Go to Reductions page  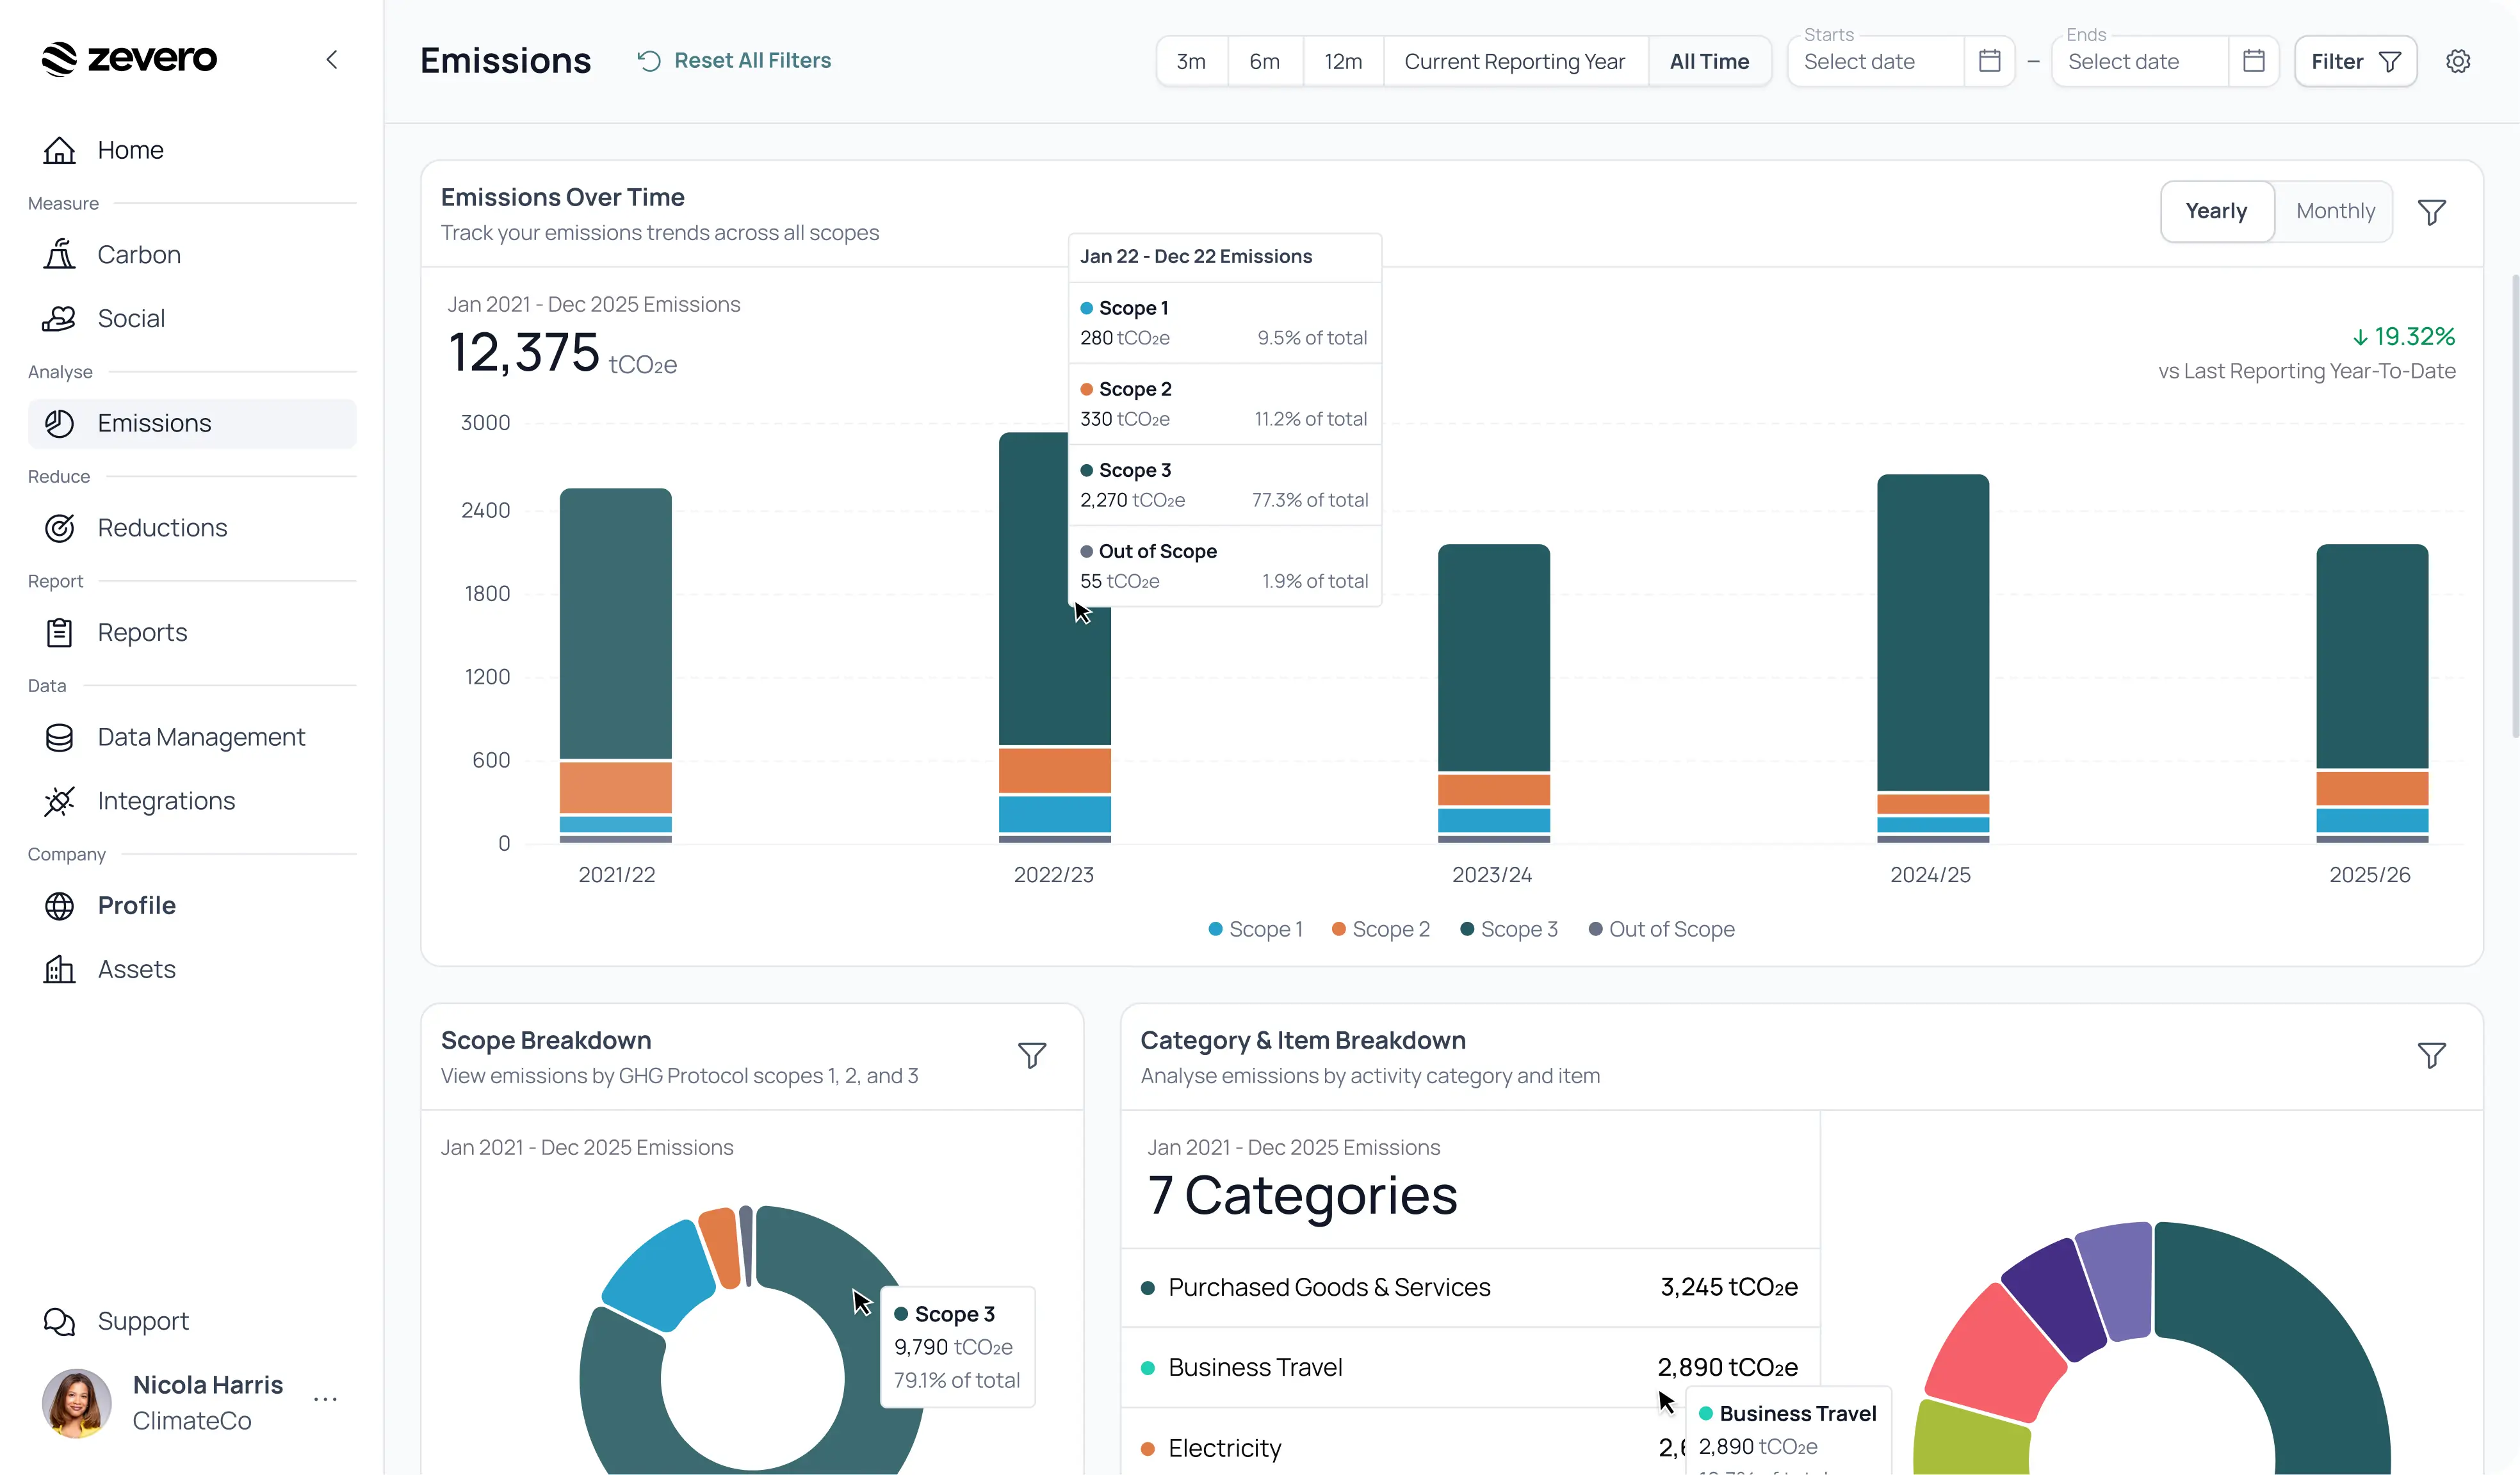pos(192,528)
